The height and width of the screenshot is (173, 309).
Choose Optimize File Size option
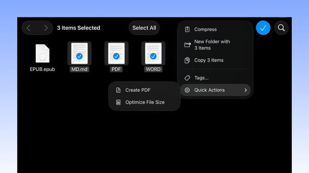click(145, 102)
